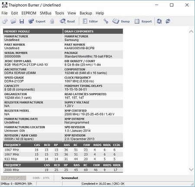Open the Editor from the toolbar
This screenshot has width=195, height=187.
(x=90, y=21)
